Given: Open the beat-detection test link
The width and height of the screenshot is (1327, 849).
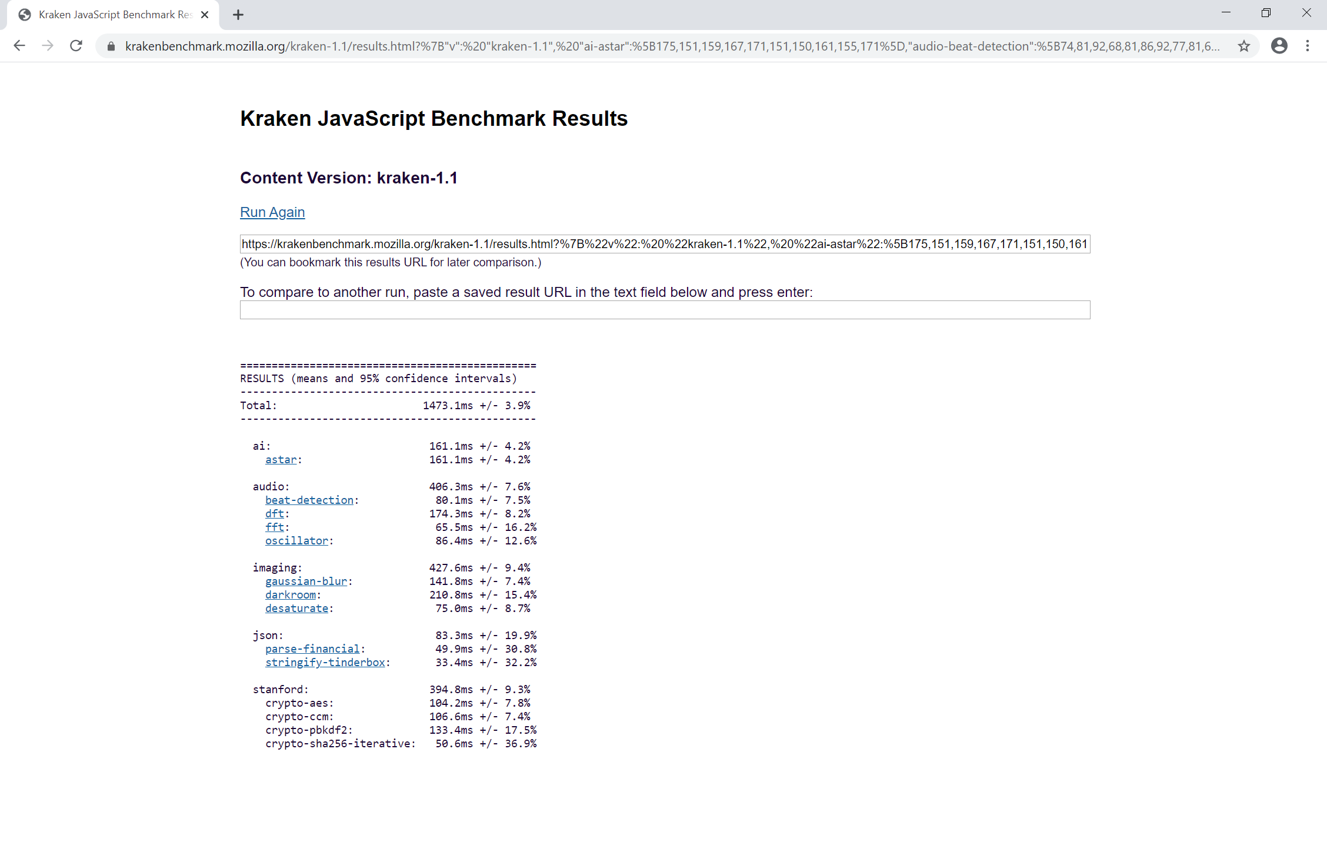Looking at the screenshot, I should [309, 500].
